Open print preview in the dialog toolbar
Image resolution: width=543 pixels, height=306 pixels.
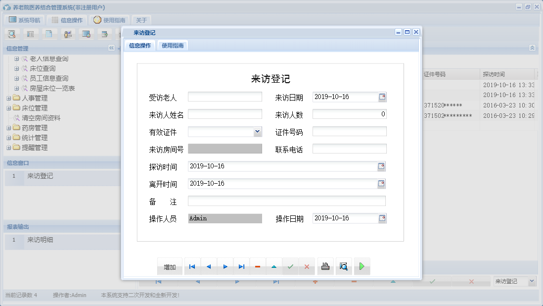point(344,266)
